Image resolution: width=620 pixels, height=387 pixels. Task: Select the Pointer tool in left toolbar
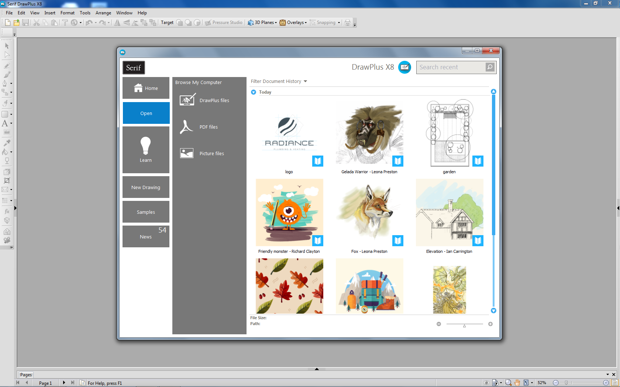click(x=7, y=46)
